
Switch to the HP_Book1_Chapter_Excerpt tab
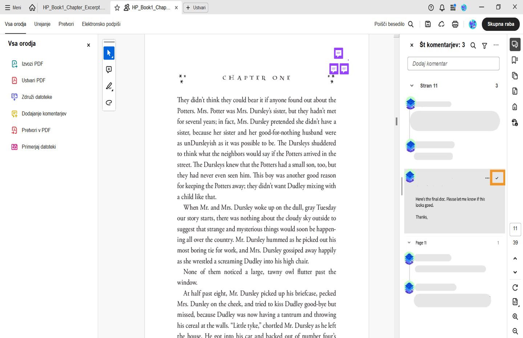(74, 8)
